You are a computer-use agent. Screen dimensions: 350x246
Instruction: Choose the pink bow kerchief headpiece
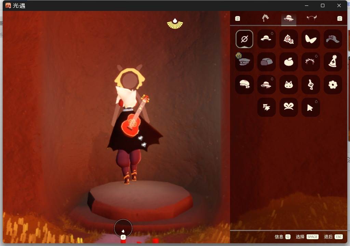pyautogui.click(x=288, y=39)
